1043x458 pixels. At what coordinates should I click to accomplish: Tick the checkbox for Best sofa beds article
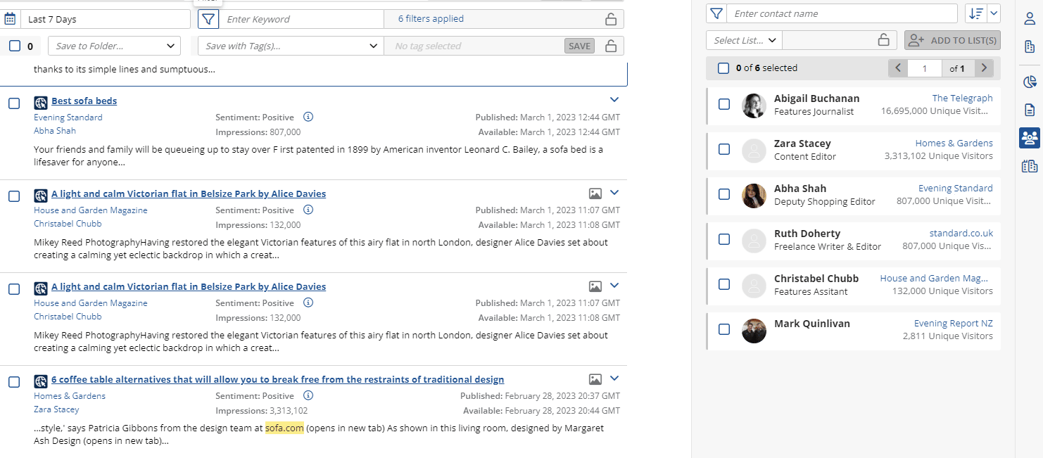pyautogui.click(x=14, y=103)
